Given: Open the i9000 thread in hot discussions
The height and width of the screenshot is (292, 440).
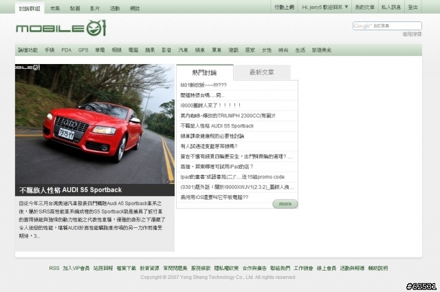Looking at the screenshot, I should 210,105.
